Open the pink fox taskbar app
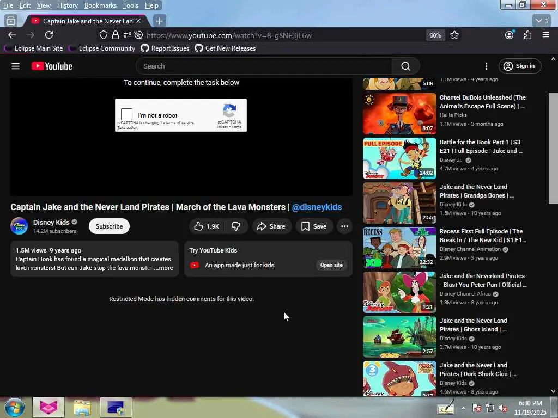 click(48, 407)
